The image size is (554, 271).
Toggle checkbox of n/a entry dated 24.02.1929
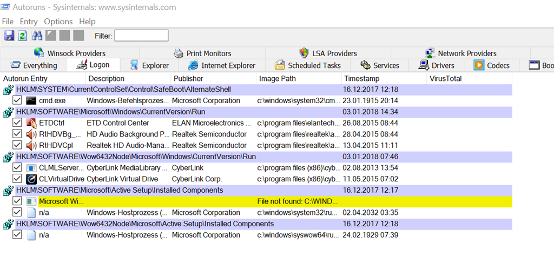point(17,235)
